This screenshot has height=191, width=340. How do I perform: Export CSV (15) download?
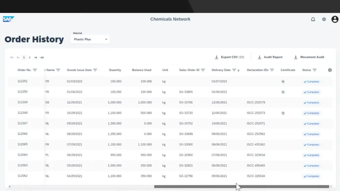(x=229, y=57)
